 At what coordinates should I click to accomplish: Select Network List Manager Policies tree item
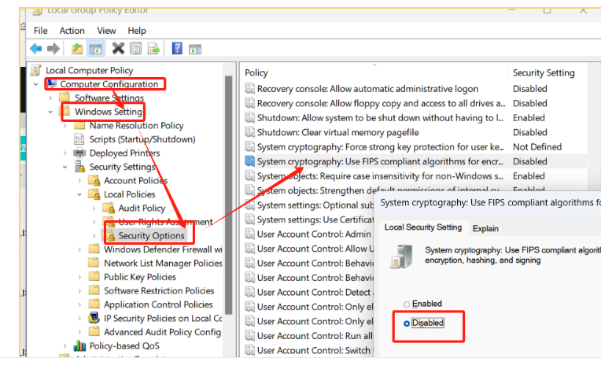coord(163,263)
